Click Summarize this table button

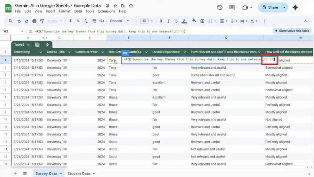292,31
